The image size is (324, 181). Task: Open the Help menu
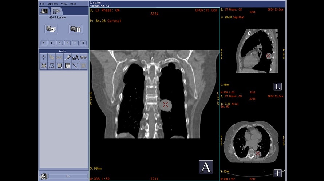(73, 4)
